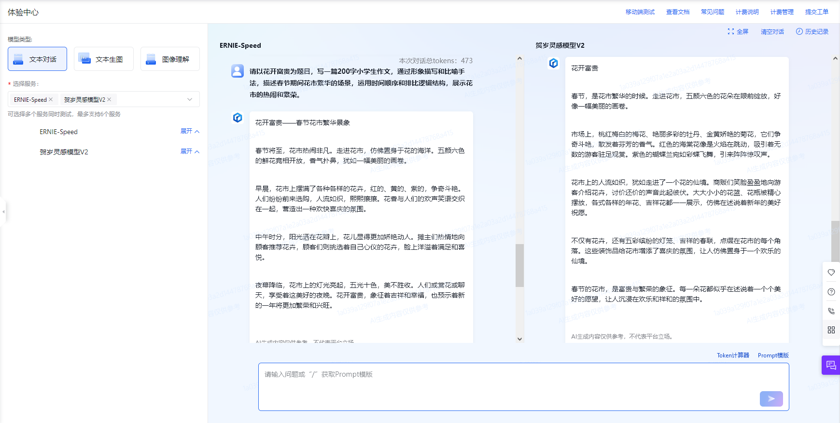Remove ERNIE-Speed tag from service selector
This screenshot has height=423, width=840.
click(51, 99)
